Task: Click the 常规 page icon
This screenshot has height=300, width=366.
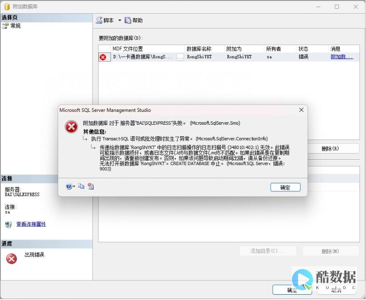Action: pos(5,26)
